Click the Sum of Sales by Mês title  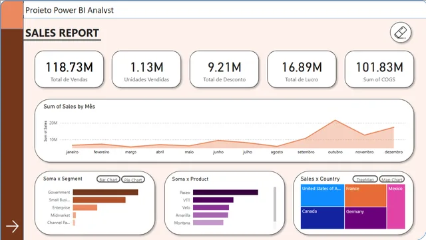tap(69, 107)
